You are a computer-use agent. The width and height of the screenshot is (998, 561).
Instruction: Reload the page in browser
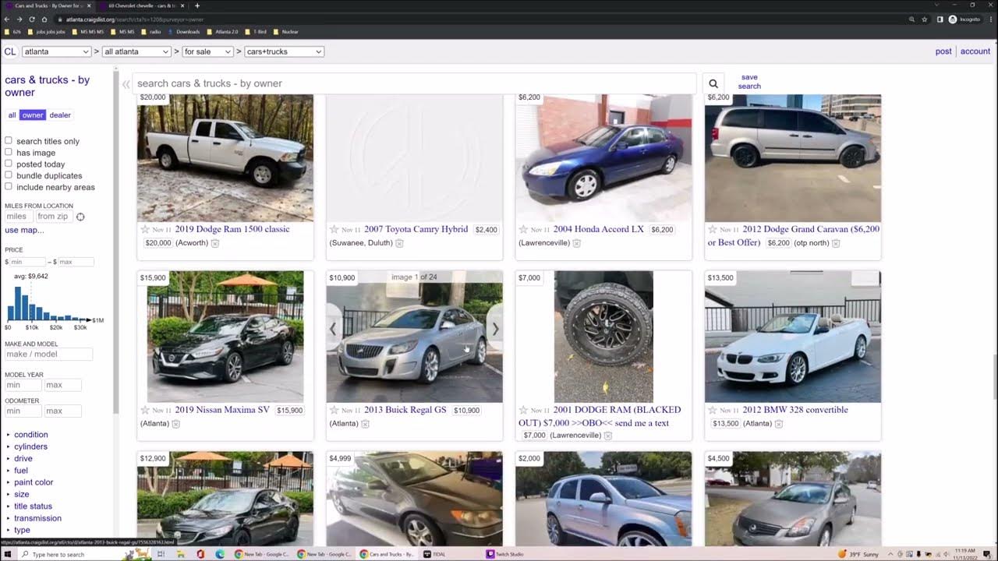[x=32, y=19]
